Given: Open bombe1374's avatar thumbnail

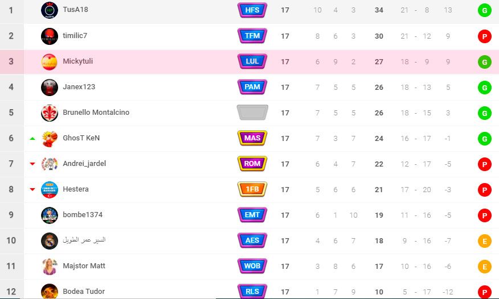Looking at the screenshot, I should (50, 215).
